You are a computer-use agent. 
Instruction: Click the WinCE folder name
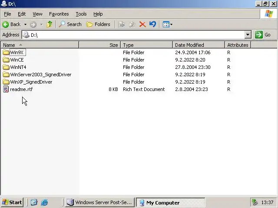coord(17,60)
